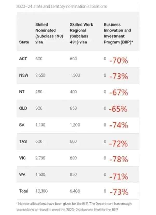Click the red -78% label in VIC row

pos(119,159)
